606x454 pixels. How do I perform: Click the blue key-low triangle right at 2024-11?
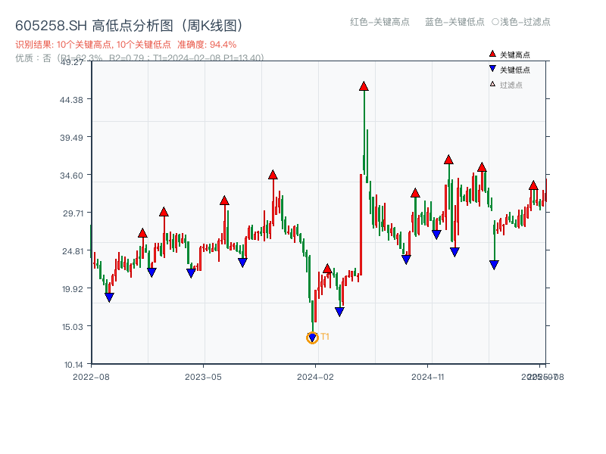point(436,235)
